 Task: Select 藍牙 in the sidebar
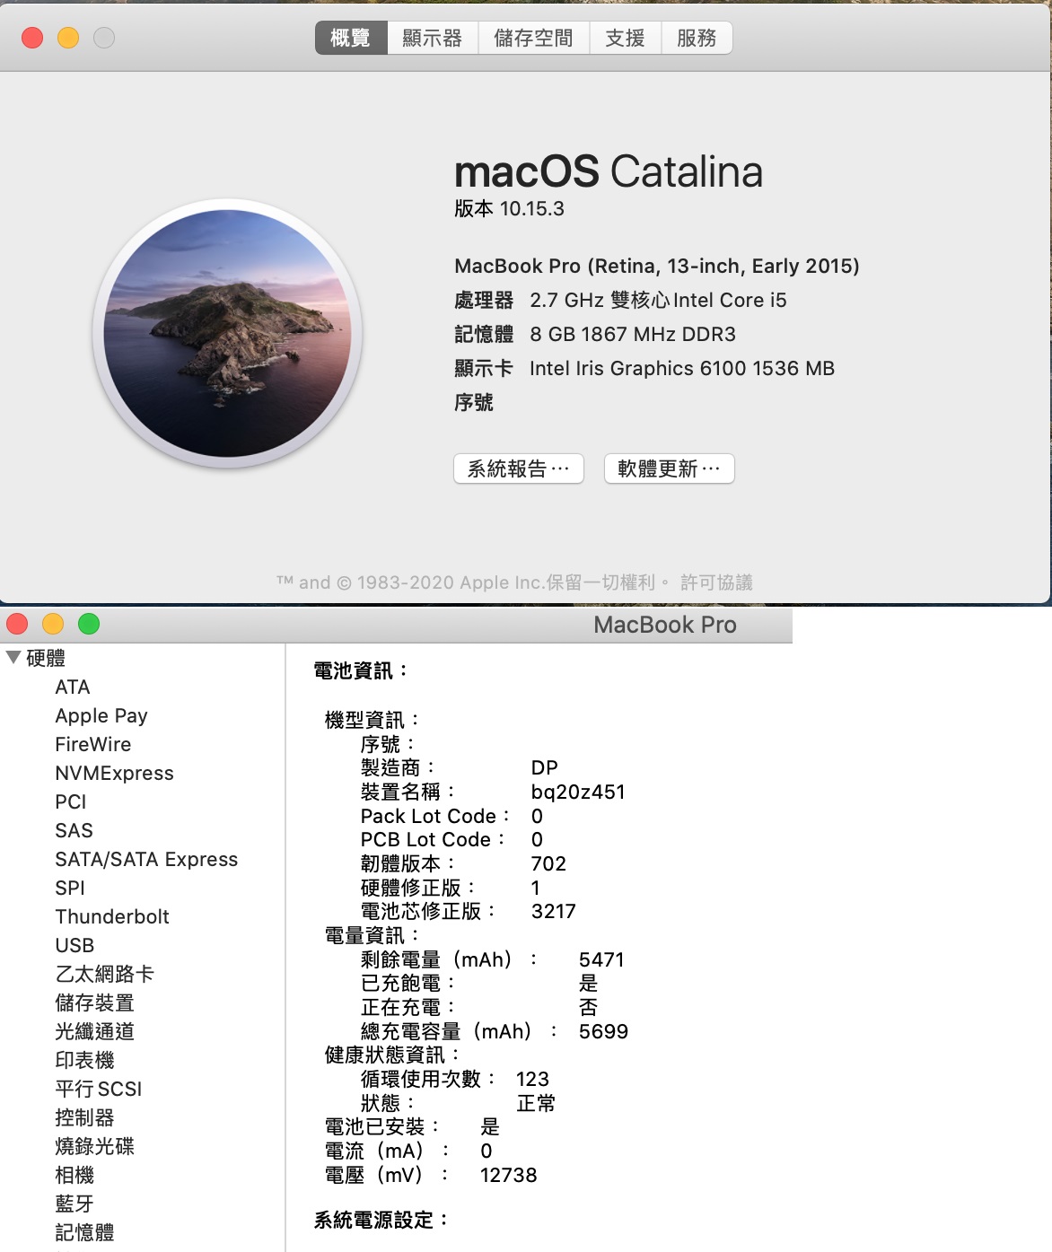pos(75,1204)
